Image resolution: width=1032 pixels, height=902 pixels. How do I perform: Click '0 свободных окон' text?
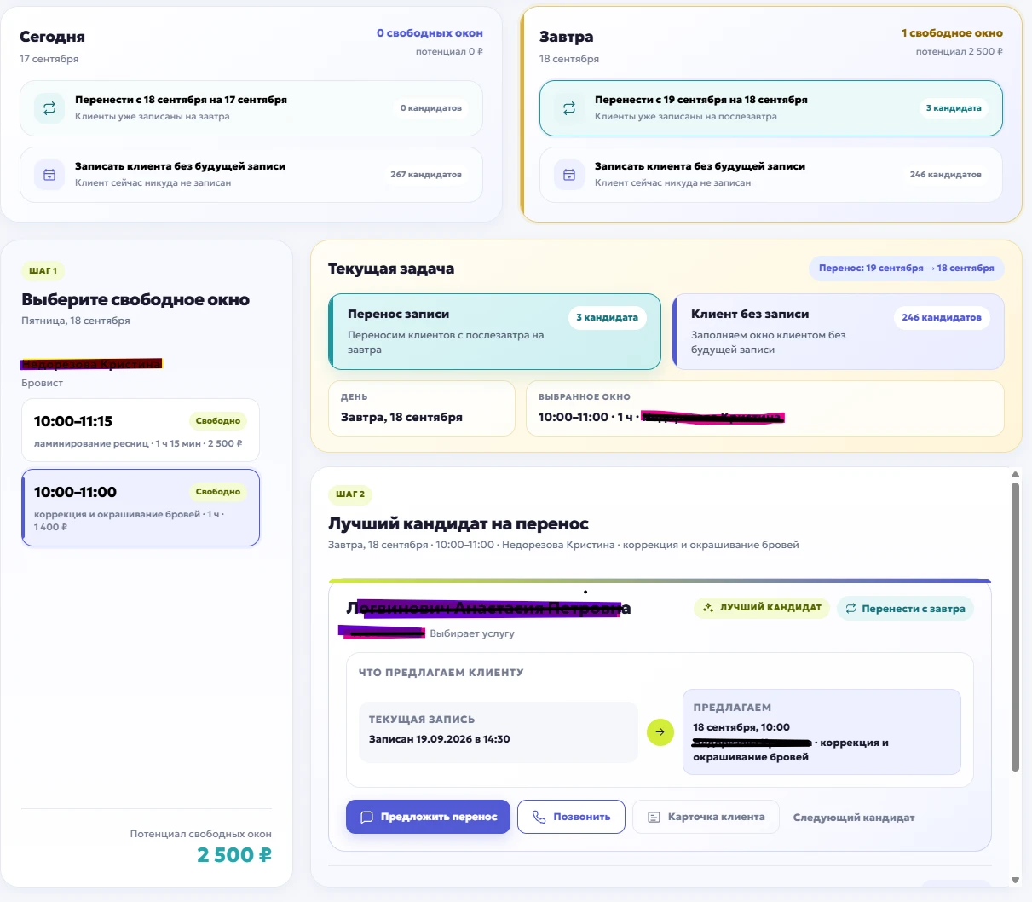coord(430,33)
